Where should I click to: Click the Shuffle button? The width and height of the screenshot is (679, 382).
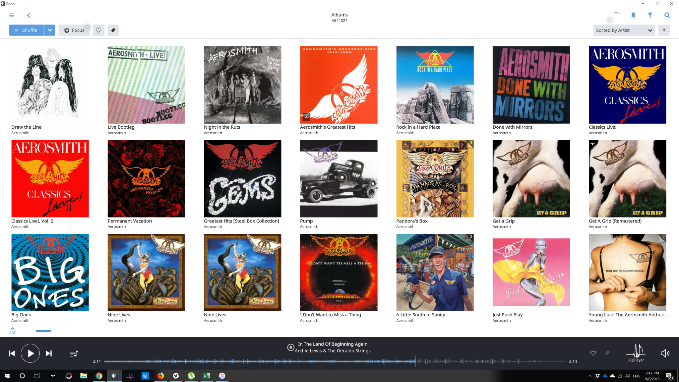tap(26, 30)
